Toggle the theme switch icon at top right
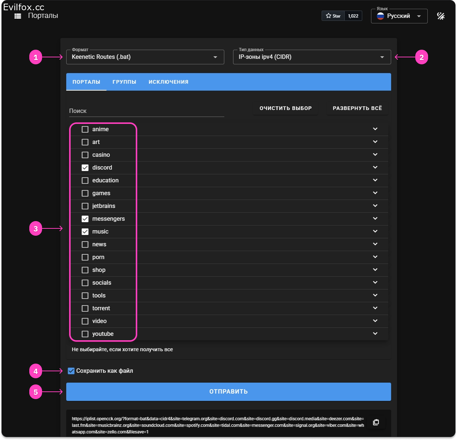 coord(441,16)
